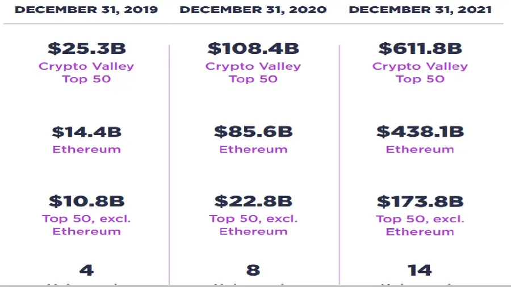This screenshot has height=287, width=511.
Task: Select the $14.4B Ethereum figure
Action: (86, 132)
